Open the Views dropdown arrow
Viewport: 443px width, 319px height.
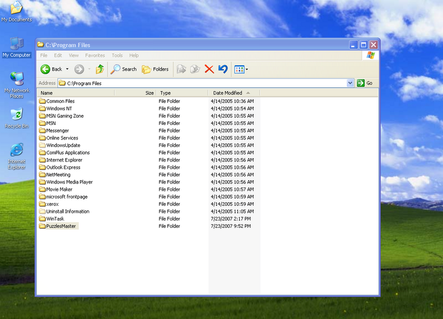246,70
